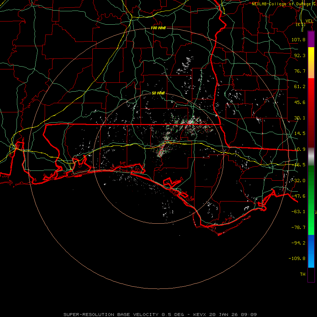
Task: Click the "VEL" legend heading
Action: point(309,21)
